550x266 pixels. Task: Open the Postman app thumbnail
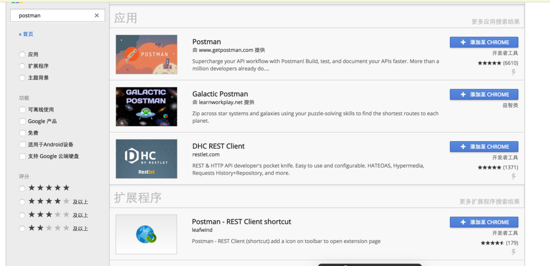(x=146, y=54)
